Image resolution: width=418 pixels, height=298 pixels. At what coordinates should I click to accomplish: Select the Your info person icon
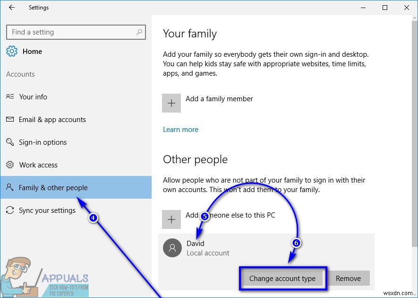coord(10,96)
